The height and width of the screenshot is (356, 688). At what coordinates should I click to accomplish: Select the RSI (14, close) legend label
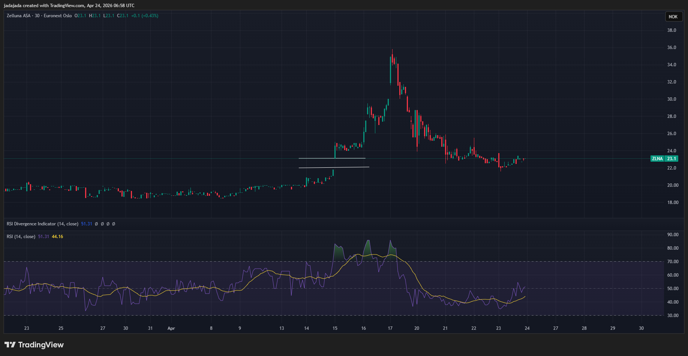click(x=21, y=237)
